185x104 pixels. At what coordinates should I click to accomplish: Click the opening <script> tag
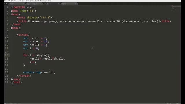click(x=23, y=35)
